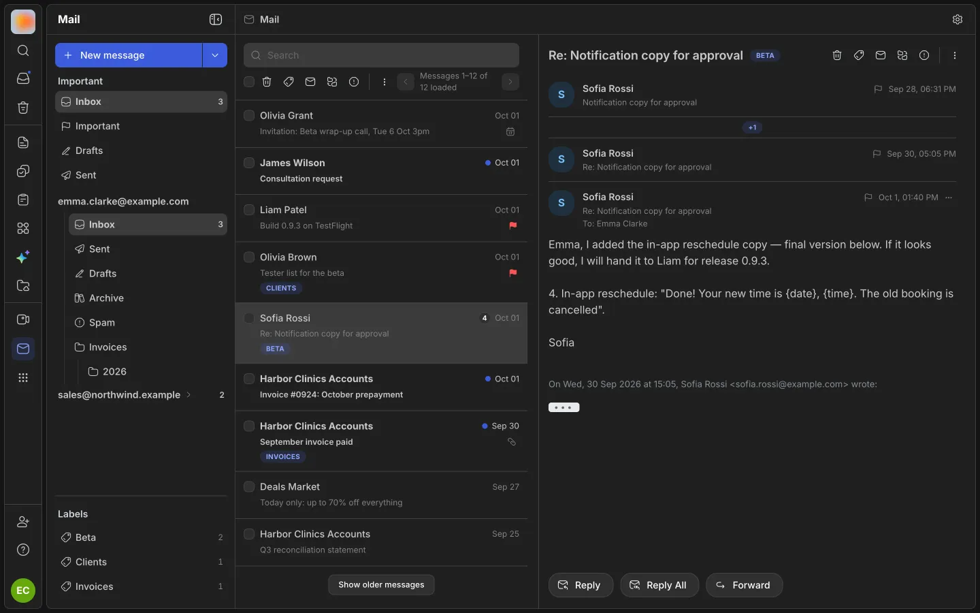Image resolution: width=980 pixels, height=613 pixels.
Task: Click the Forward button
Action: pyautogui.click(x=745, y=585)
